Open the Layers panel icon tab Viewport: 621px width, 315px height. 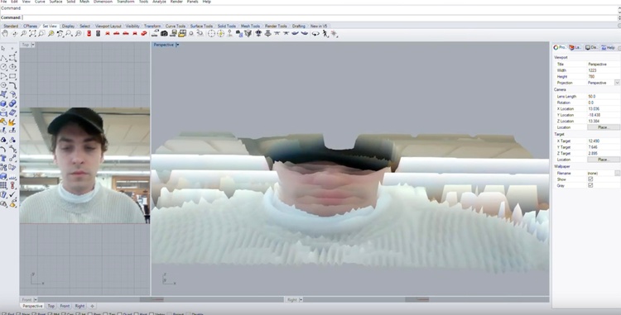575,47
